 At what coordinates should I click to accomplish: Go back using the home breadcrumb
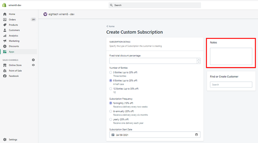point(110,26)
